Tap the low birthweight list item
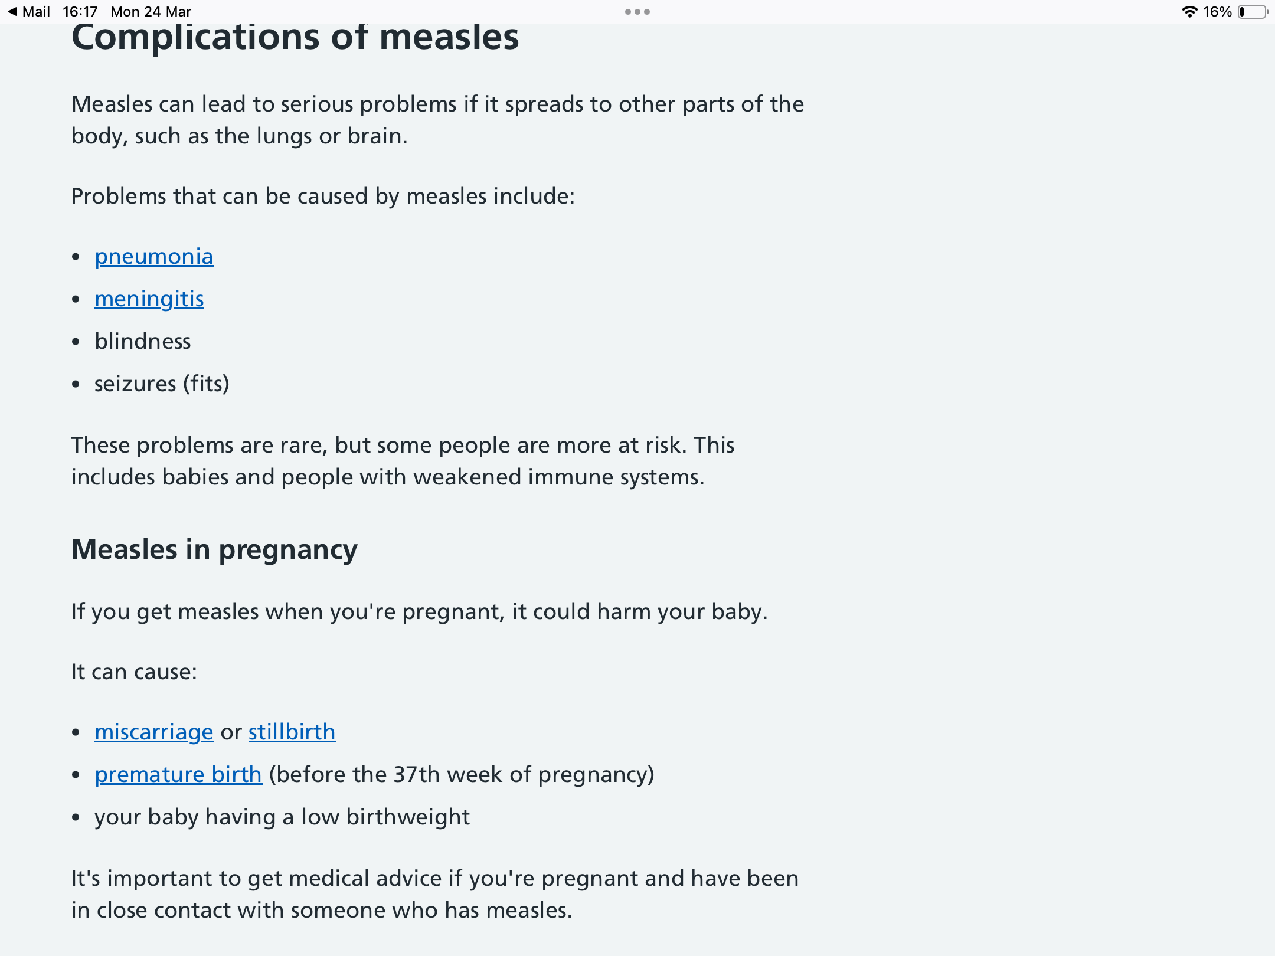Screen dimensions: 1275x956 pyautogui.click(x=282, y=817)
